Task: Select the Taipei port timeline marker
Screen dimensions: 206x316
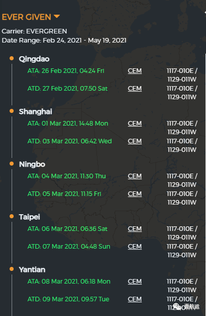Action: coord(12,216)
